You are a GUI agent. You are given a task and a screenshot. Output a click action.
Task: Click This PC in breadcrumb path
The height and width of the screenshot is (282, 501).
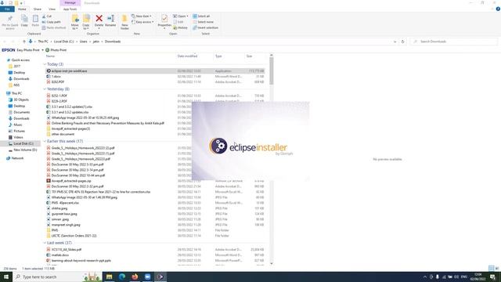[x=43, y=42]
